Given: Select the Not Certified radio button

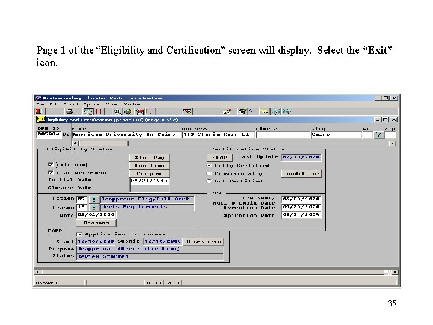Looking at the screenshot, I should tap(209, 181).
